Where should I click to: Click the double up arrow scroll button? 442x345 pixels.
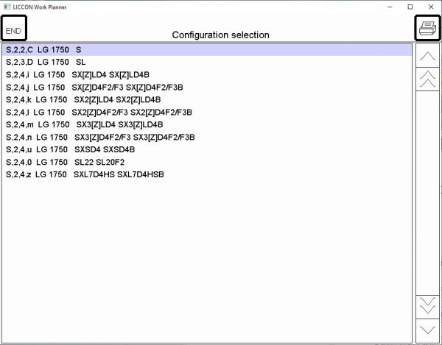(x=427, y=79)
